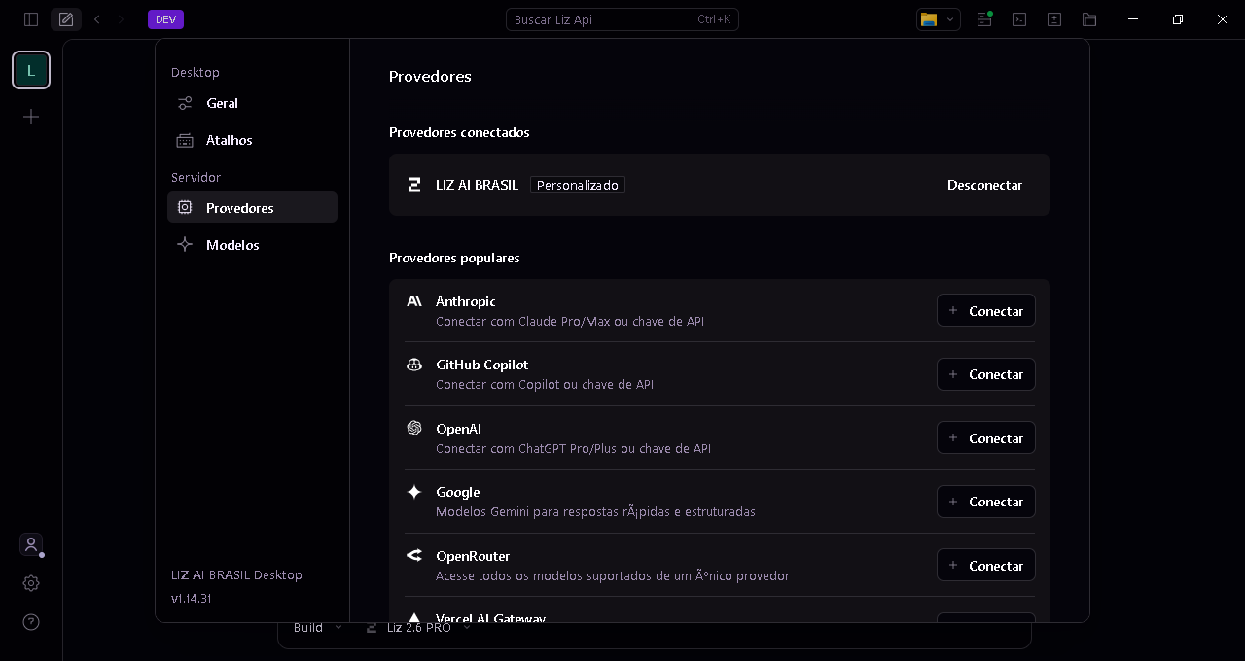Click the 'LIZ AI BRASIL Desktop' label

[x=236, y=574]
